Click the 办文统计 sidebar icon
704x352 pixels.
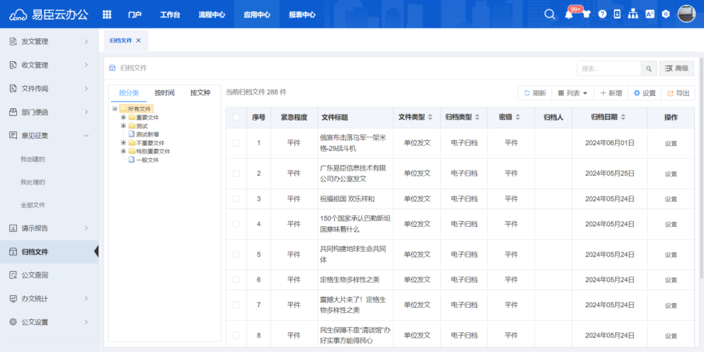coord(13,298)
